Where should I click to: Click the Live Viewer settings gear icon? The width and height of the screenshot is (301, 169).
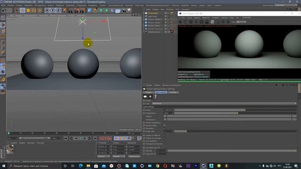point(180,22)
